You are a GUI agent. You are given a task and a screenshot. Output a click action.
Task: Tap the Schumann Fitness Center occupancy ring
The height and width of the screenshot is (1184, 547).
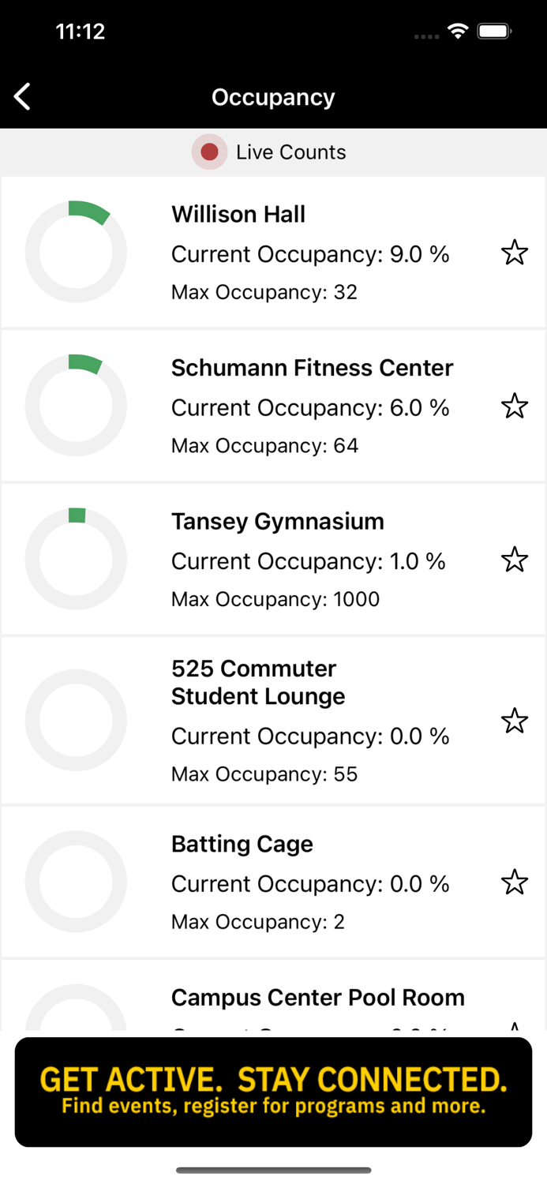(x=75, y=405)
